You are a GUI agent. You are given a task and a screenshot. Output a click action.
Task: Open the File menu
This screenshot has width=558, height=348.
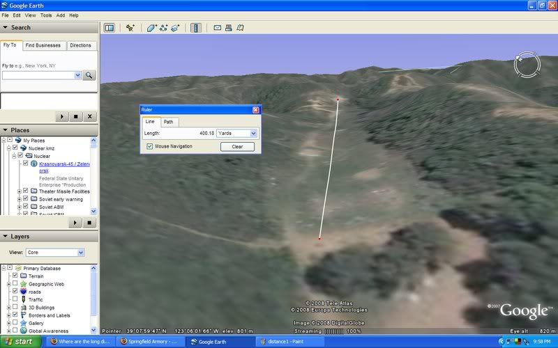point(6,15)
